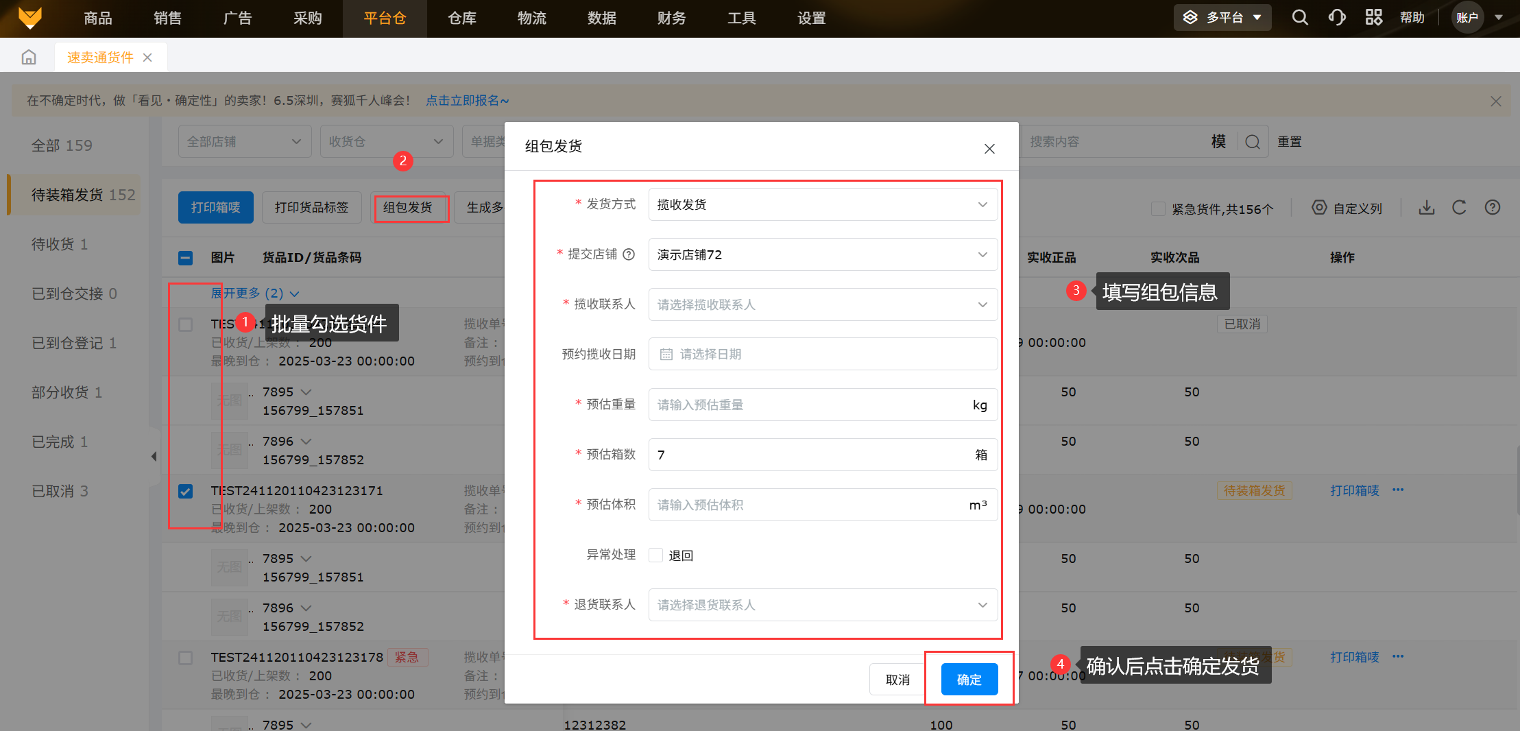Toggle the 紧急货件 checkbox
This screenshot has width=1520, height=731.
click(x=1158, y=209)
